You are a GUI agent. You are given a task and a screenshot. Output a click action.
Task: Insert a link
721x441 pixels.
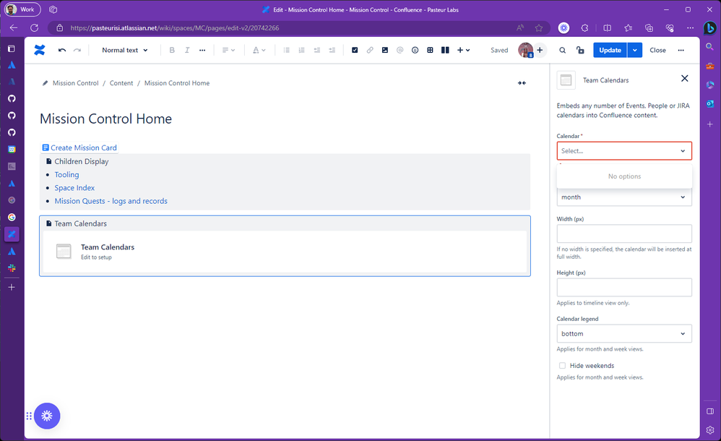pos(370,50)
